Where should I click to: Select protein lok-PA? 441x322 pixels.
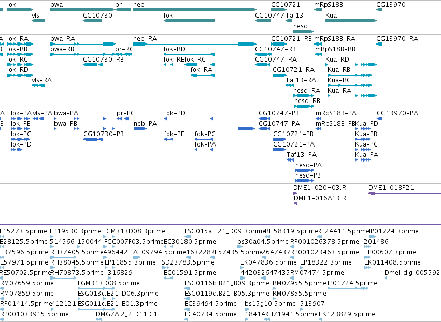[x=21, y=113]
